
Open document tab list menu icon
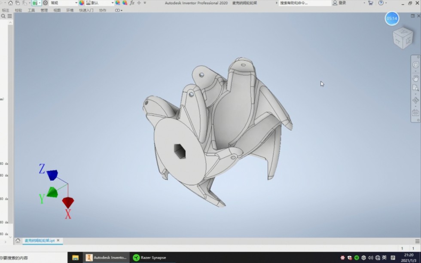pos(417,241)
